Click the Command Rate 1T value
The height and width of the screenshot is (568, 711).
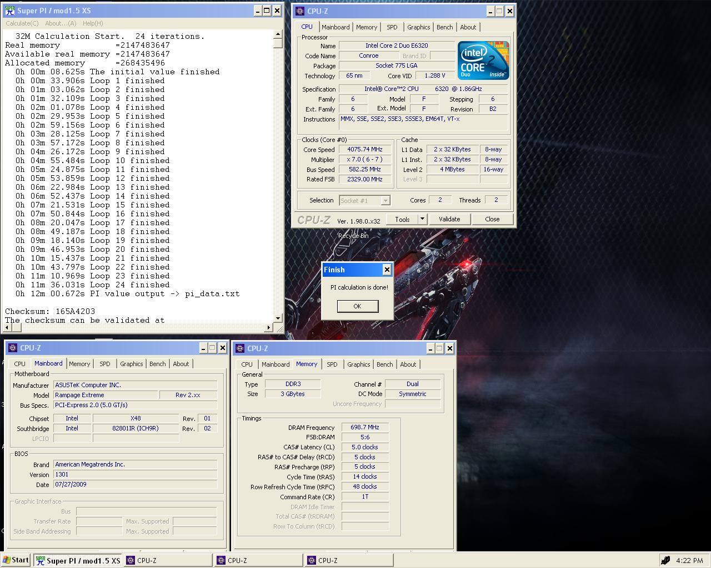coord(365,496)
